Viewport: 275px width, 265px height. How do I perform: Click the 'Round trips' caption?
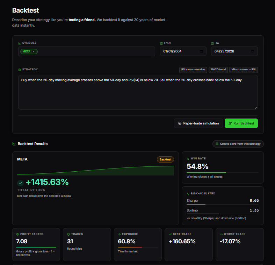tap(74, 249)
